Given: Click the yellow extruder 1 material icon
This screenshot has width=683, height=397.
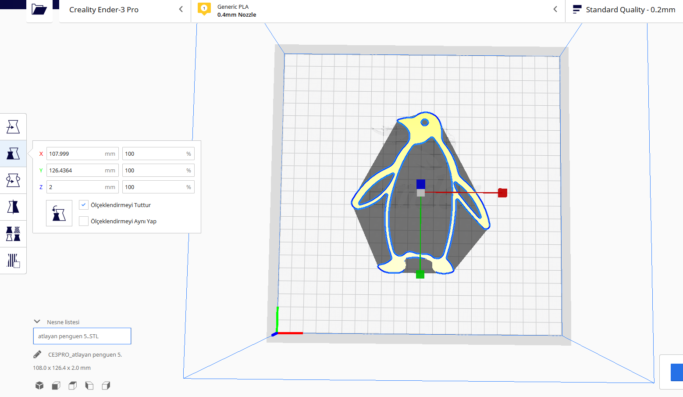Looking at the screenshot, I should (x=204, y=9).
